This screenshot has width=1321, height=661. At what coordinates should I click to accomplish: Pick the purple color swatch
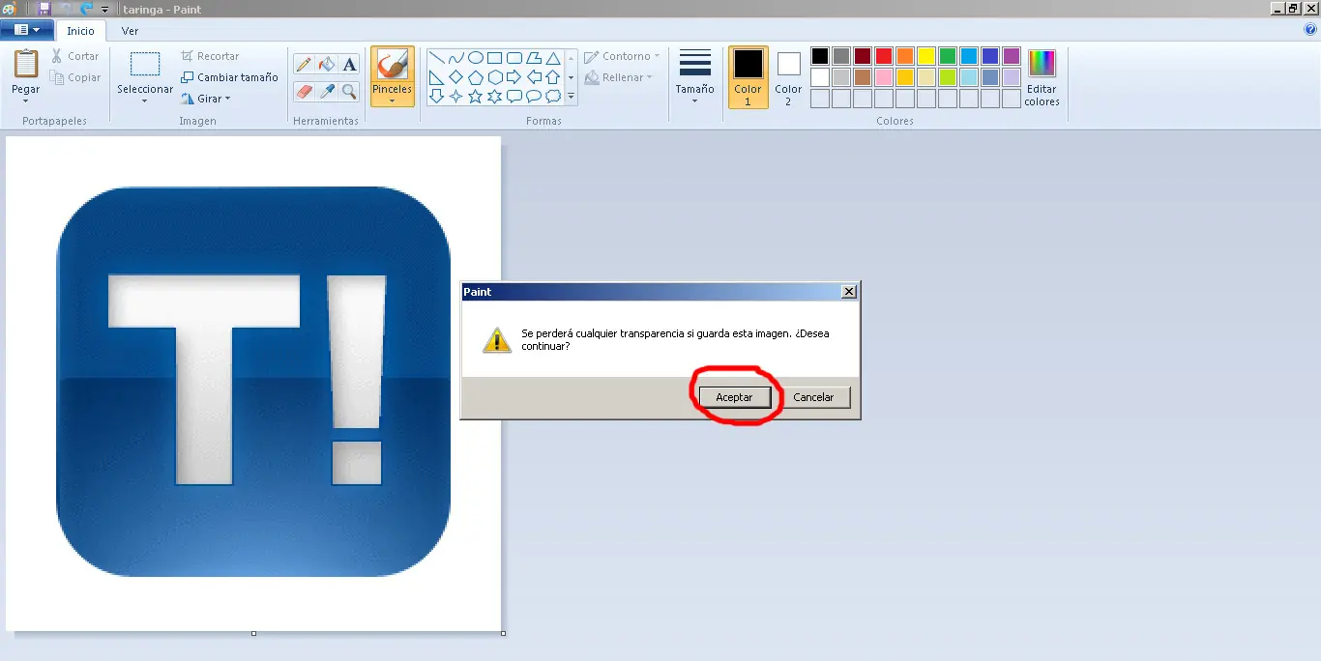click(1011, 56)
